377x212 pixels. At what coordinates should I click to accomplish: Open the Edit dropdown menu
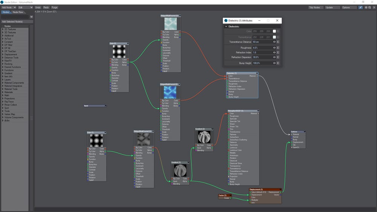tap(26, 8)
